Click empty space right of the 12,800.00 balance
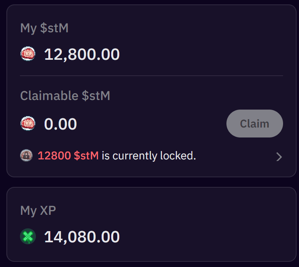The width and height of the screenshot is (299, 267). (199, 54)
